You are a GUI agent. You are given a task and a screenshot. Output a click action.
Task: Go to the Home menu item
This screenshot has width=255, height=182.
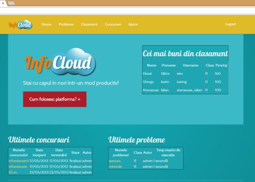tap(47, 24)
